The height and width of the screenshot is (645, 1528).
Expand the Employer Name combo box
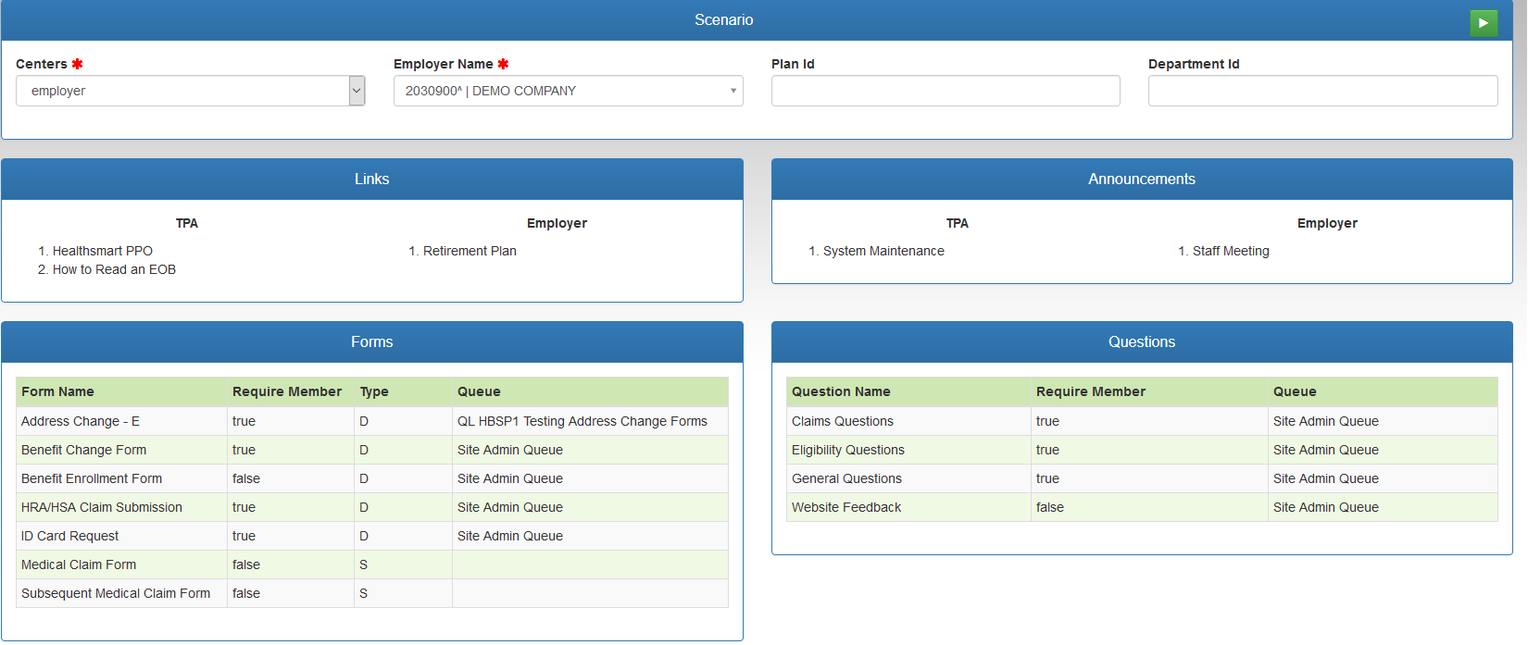click(x=568, y=91)
